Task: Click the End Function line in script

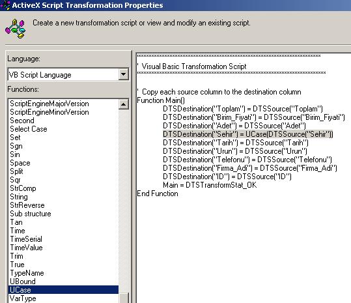Action: pos(158,194)
